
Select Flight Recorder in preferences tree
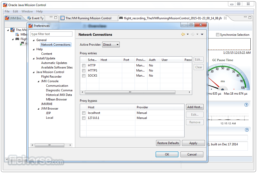pyautogui.click(x=51, y=77)
